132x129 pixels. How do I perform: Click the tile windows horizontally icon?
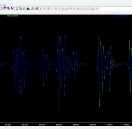[x=5, y=9]
